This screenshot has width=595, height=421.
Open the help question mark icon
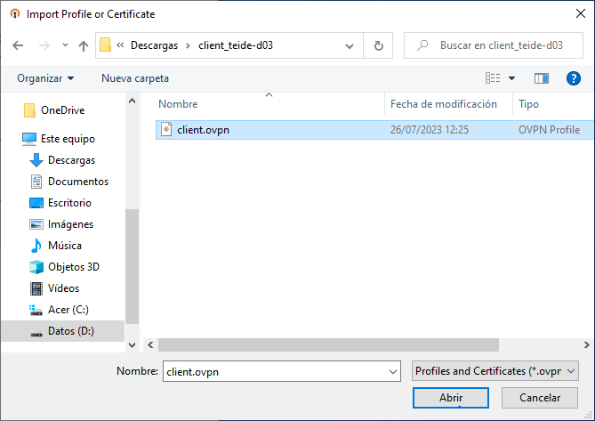(573, 78)
